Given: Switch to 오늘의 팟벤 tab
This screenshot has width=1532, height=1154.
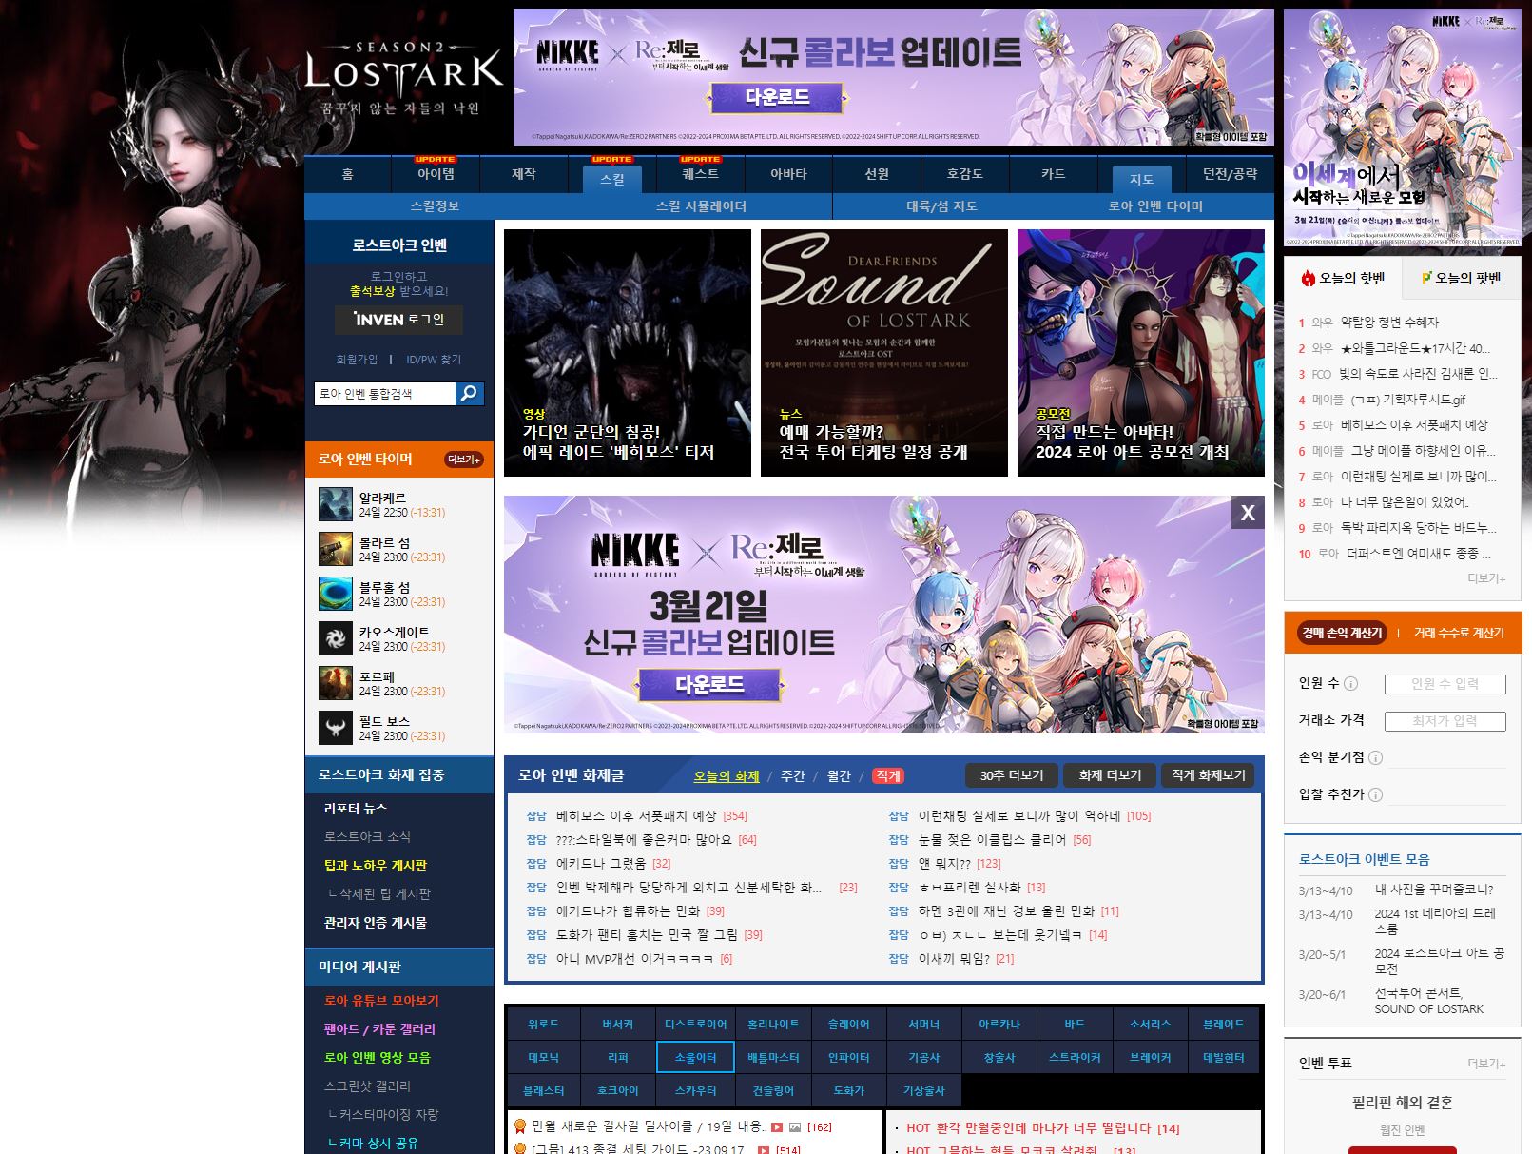Looking at the screenshot, I should coord(1460,278).
